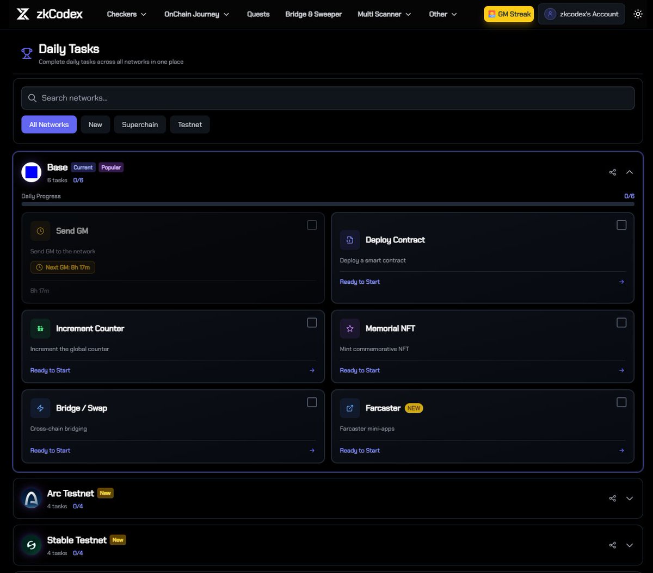The height and width of the screenshot is (573, 653).
Task: Open the Other dropdown menu
Action: click(443, 14)
